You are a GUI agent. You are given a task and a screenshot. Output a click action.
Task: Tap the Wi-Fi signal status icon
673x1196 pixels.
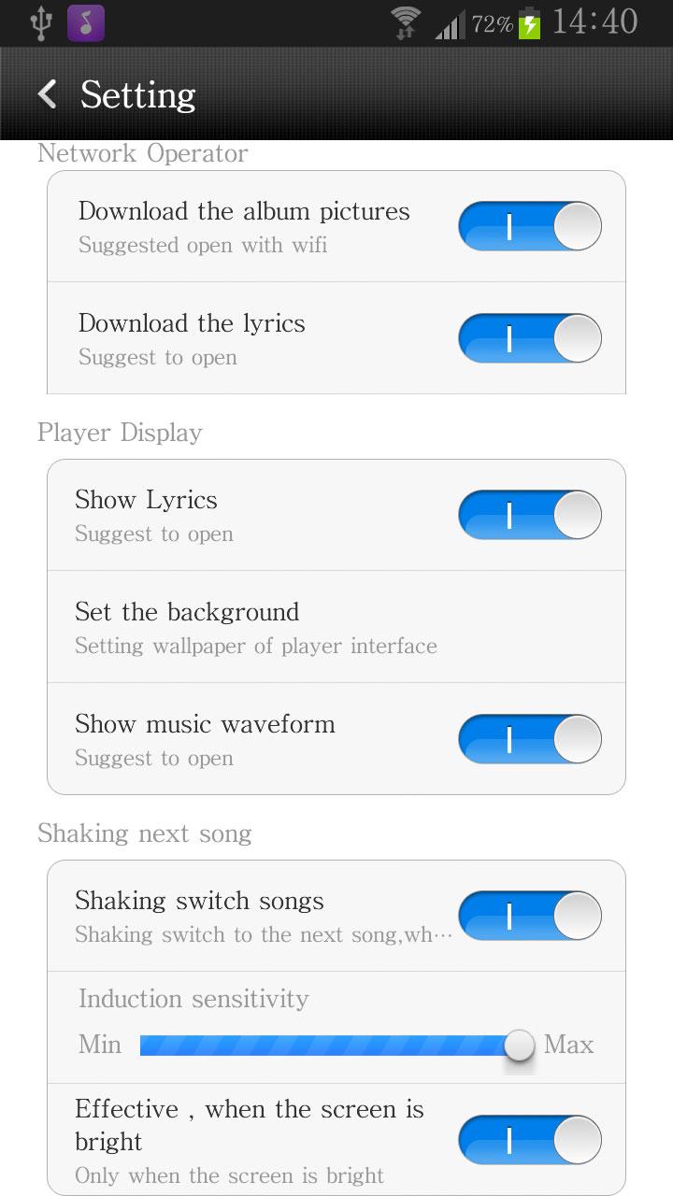point(406,22)
